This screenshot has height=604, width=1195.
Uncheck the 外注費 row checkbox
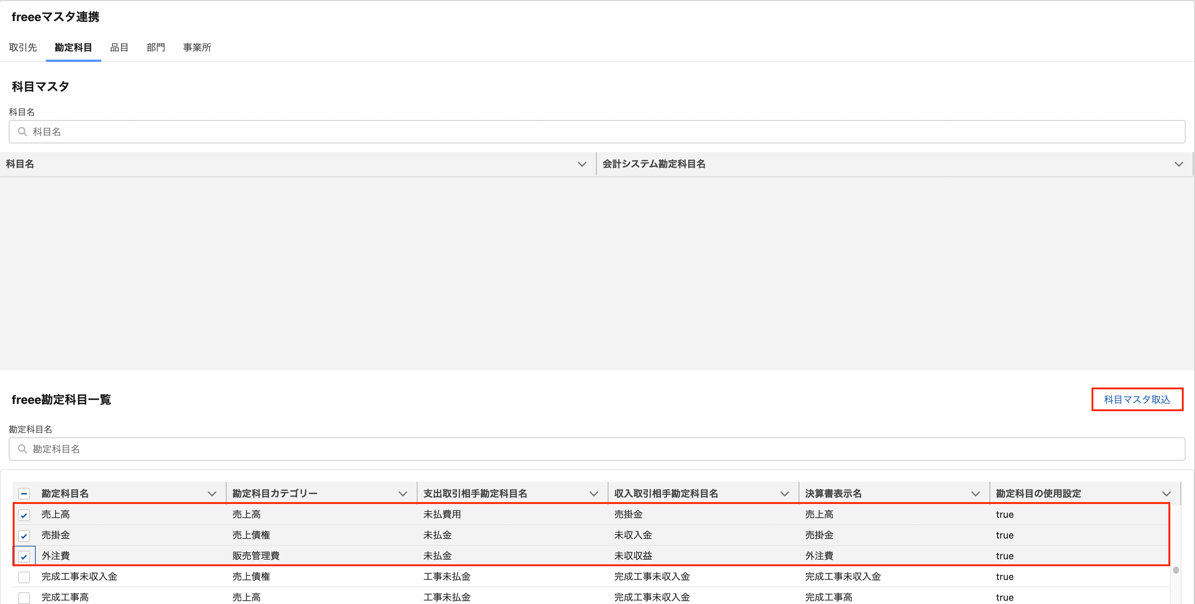[24, 556]
